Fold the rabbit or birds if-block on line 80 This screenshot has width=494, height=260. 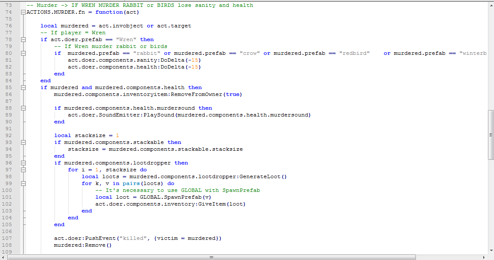coord(23,53)
